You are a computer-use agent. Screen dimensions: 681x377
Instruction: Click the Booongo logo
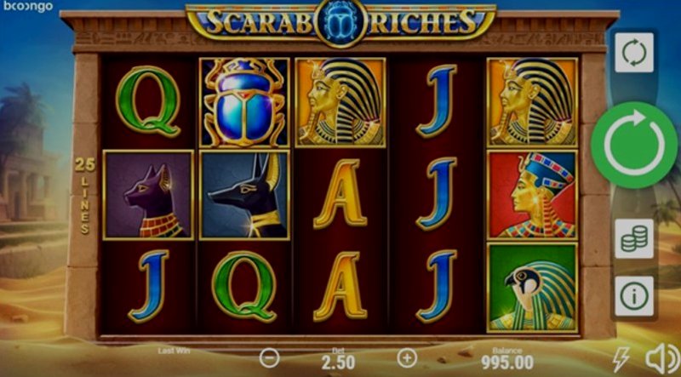[28, 7]
